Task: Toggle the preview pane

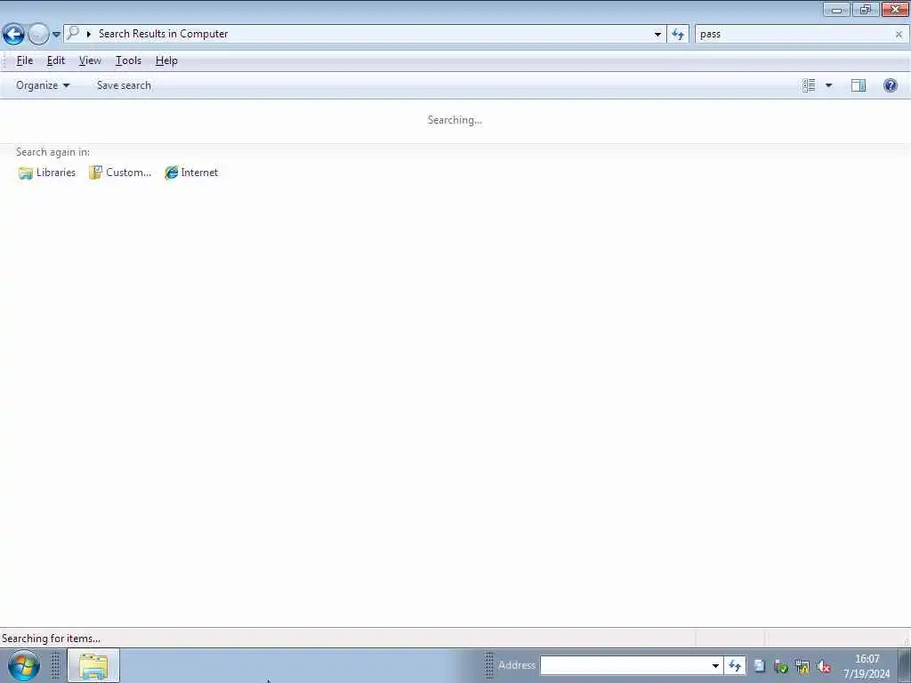Action: click(x=859, y=85)
